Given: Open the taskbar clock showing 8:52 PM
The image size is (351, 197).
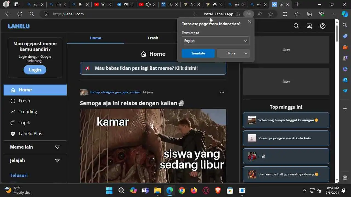Looking at the screenshot, I should click(x=333, y=190).
